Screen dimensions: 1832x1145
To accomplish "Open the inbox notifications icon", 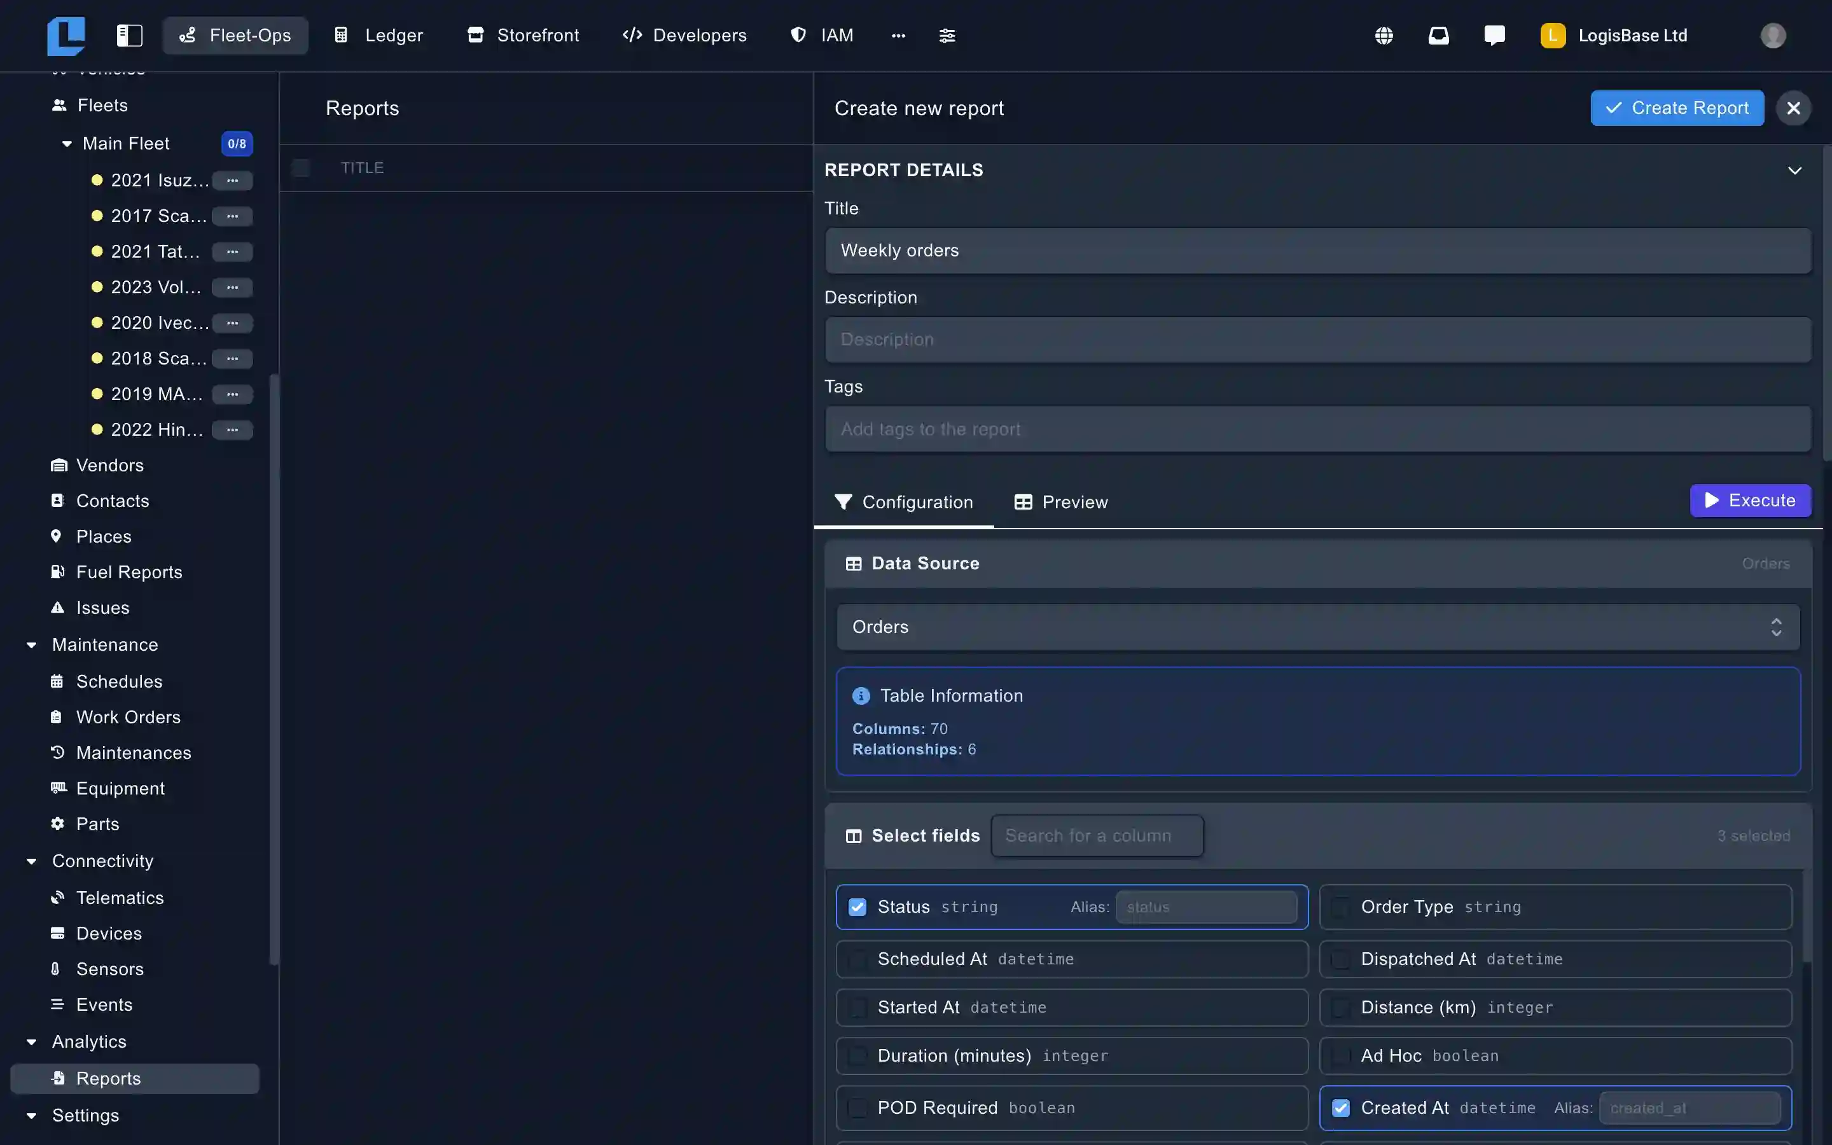I will [x=1438, y=36].
